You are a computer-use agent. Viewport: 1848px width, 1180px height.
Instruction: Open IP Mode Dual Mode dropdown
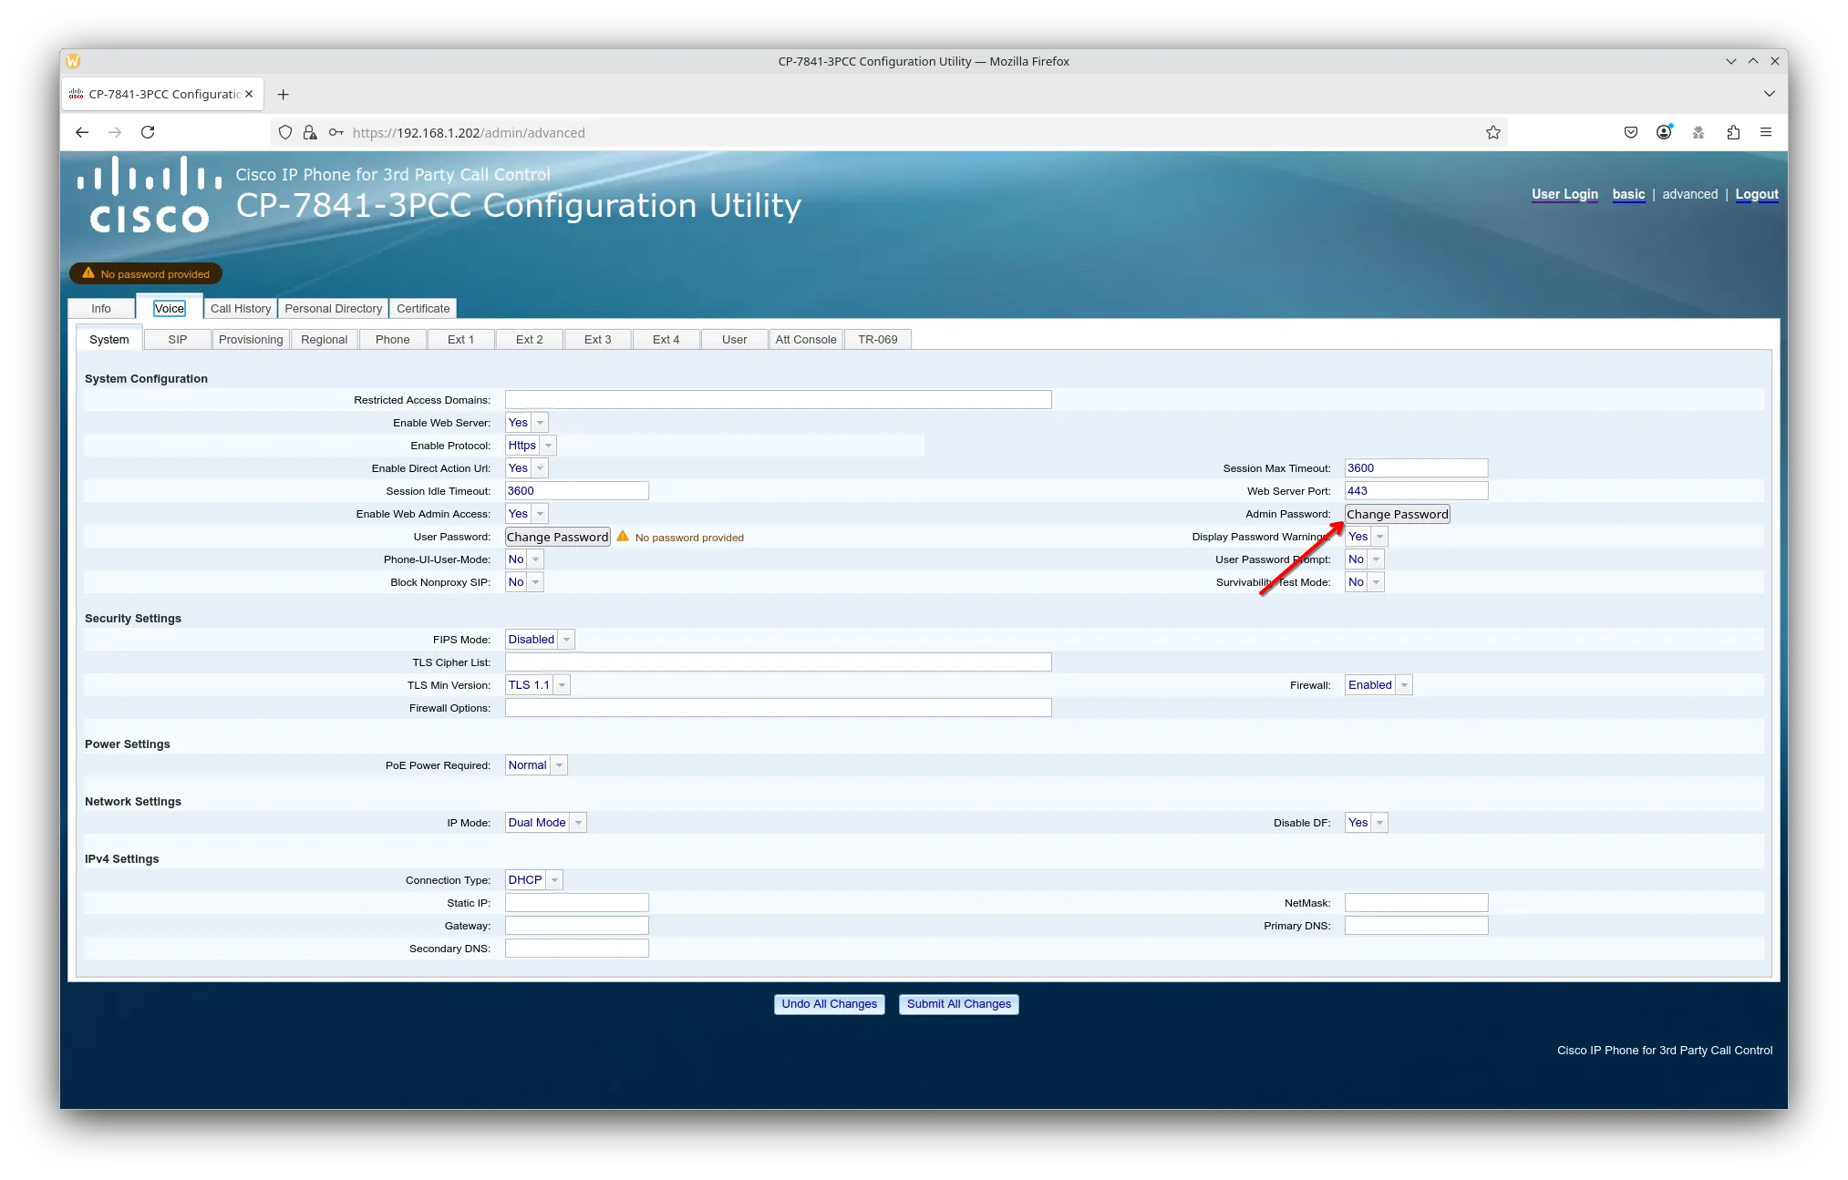pos(545,822)
